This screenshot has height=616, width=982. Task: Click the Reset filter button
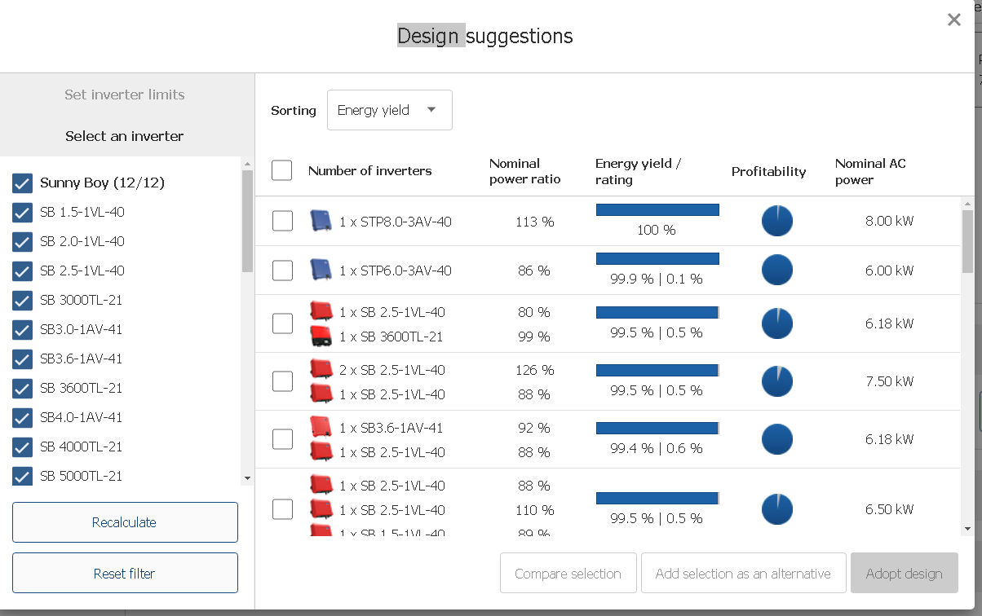[125, 574]
